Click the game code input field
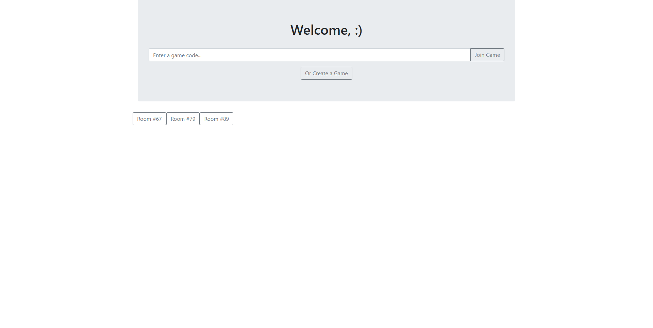The height and width of the screenshot is (328, 653). coord(309,55)
